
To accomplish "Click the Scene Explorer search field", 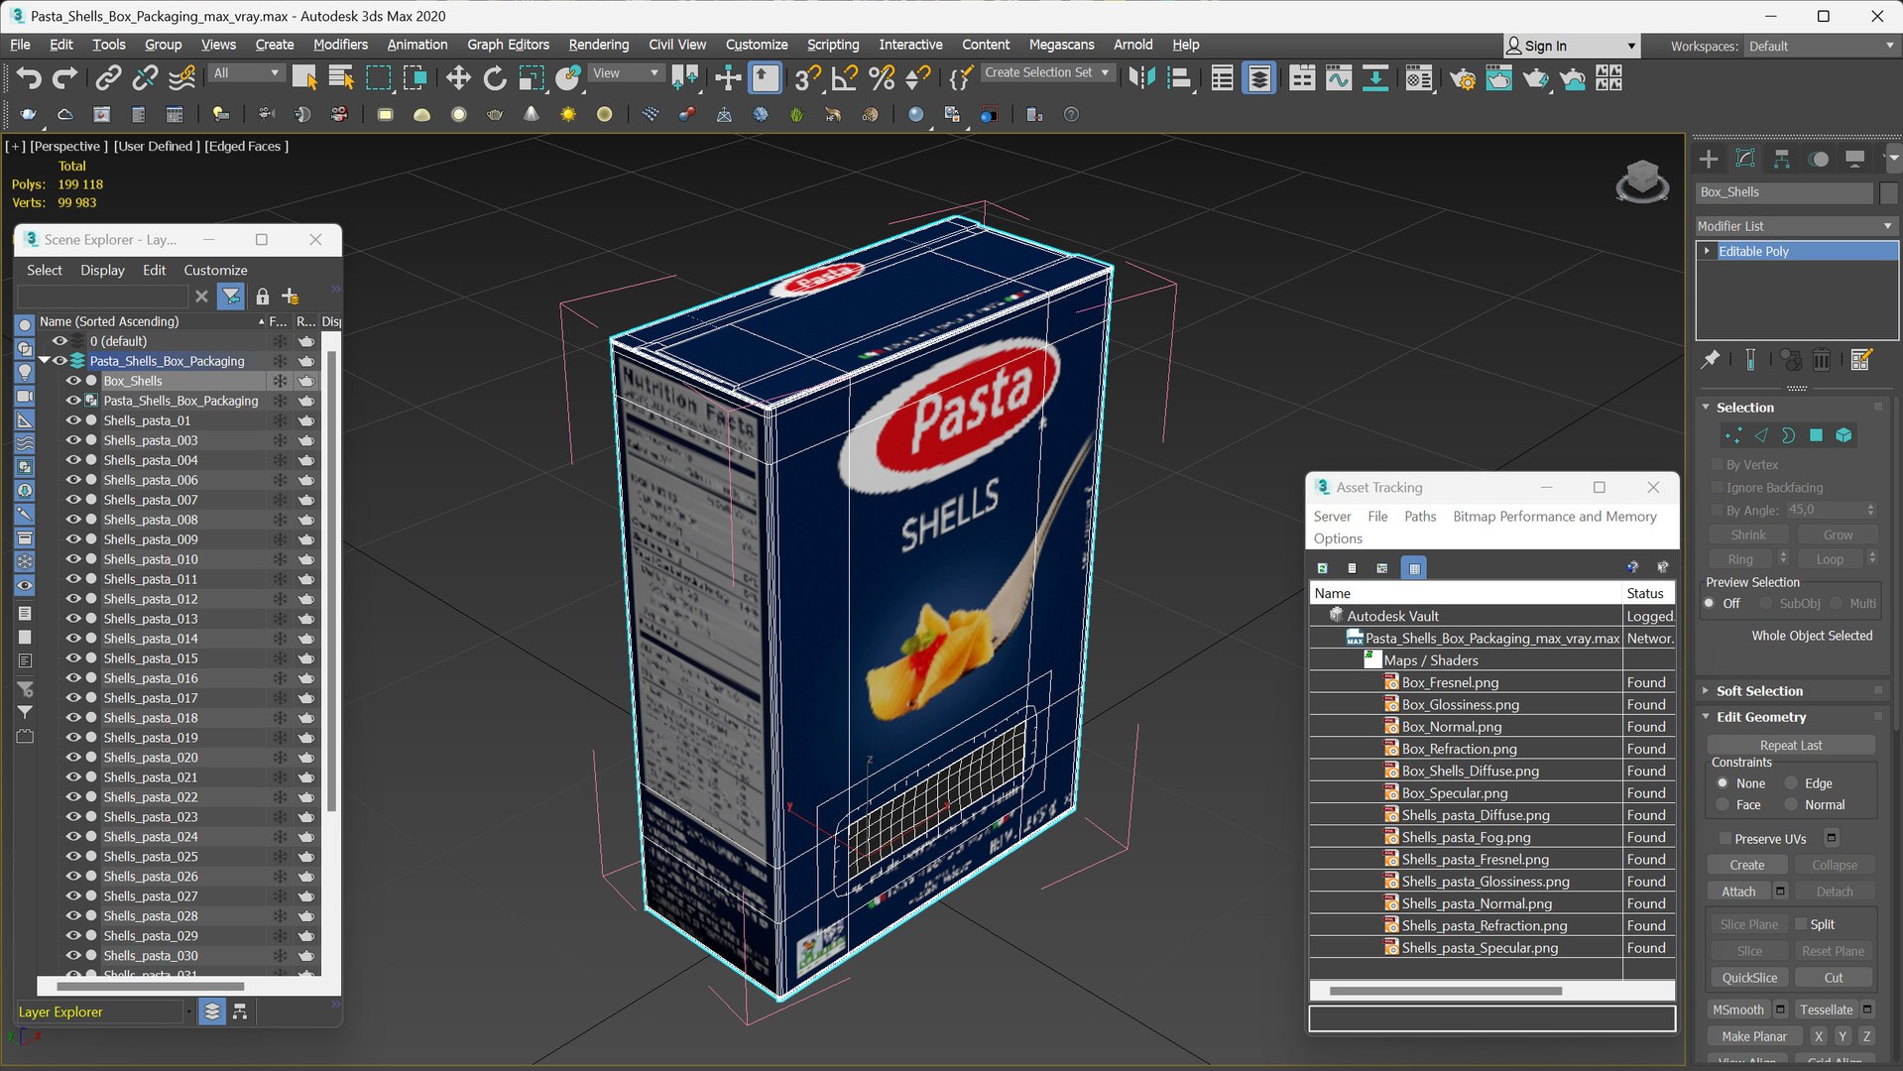I will pyautogui.click(x=102, y=296).
